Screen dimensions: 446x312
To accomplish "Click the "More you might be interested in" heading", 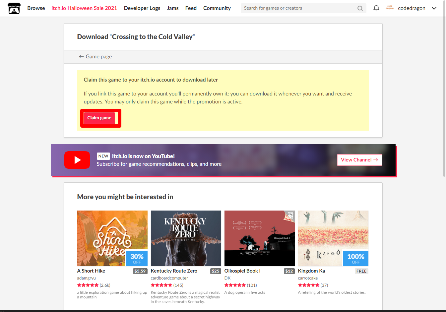I will [125, 197].
